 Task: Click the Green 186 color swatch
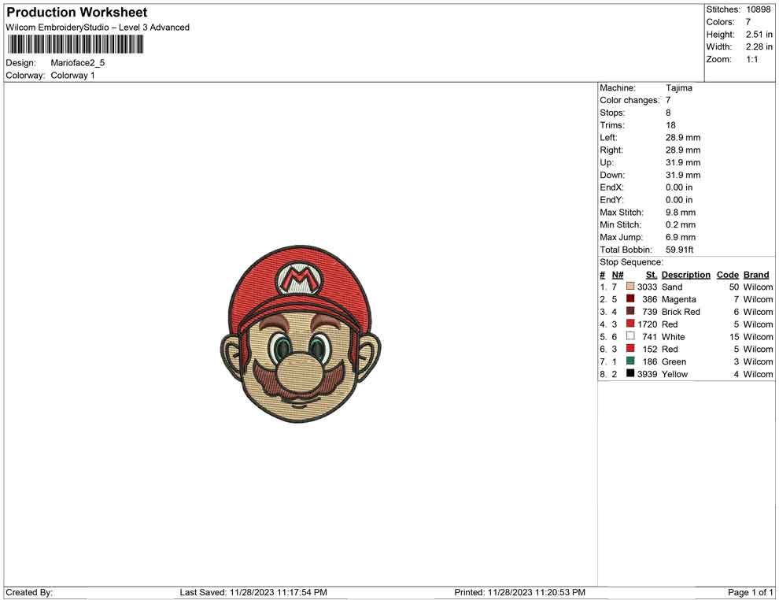(630, 361)
